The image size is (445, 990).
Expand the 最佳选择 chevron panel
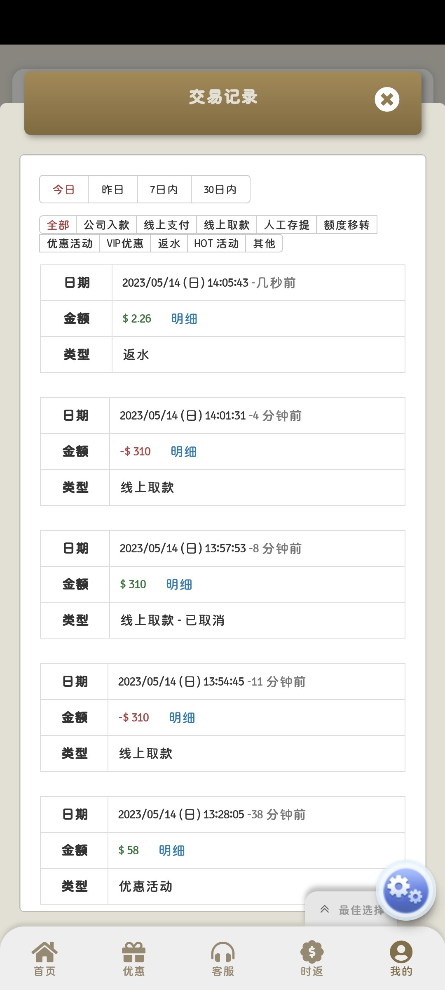pyautogui.click(x=325, y=909)
